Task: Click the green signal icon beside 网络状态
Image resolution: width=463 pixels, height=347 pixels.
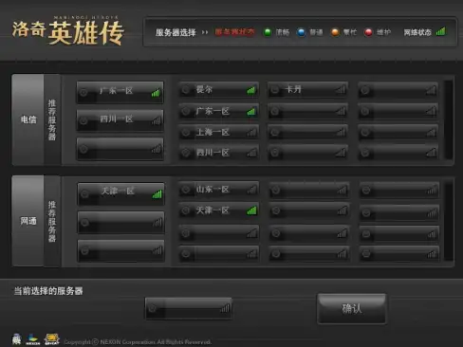Action: [441, 31]
